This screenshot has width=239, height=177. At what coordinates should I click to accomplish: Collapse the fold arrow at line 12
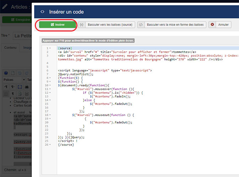tap(50, 93)
